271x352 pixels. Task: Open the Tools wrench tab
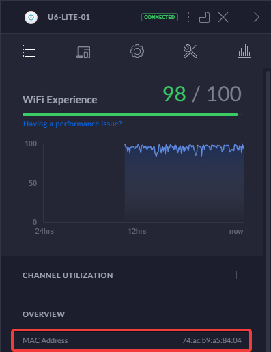tap(190, 51)
